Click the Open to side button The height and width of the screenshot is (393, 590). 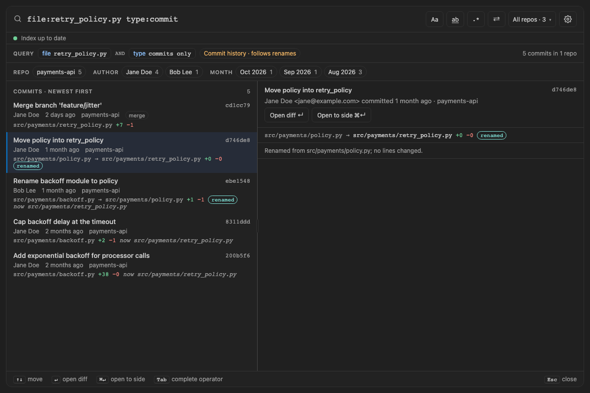pos(341,115)
